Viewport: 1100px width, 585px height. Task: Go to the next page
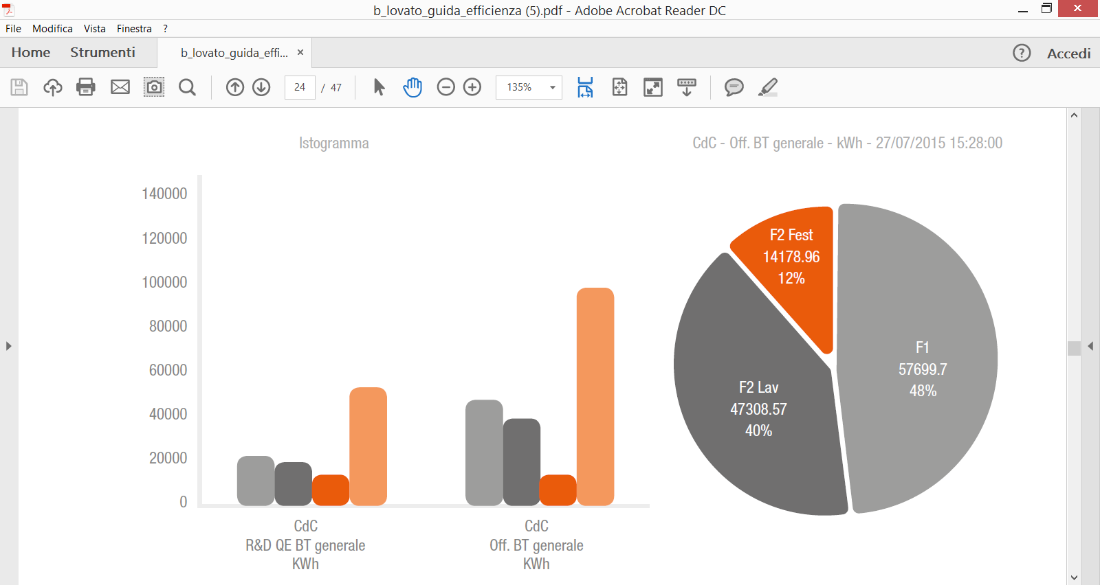(x=261, y=87)
